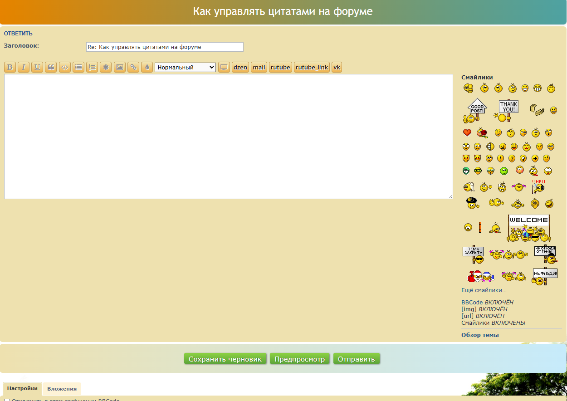567x401 pixels.
Task: Switch to the Вложения tab
Action: [x=62, y=389]
